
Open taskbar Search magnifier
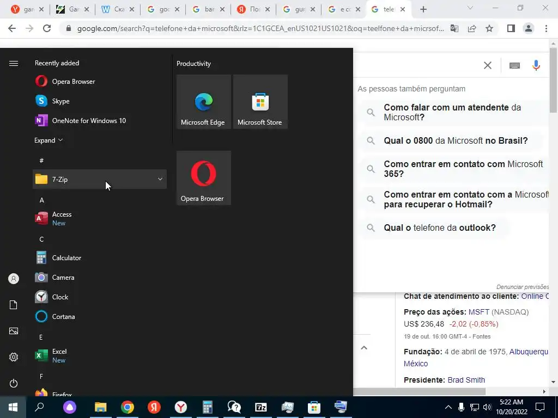(x=39, y=407)
